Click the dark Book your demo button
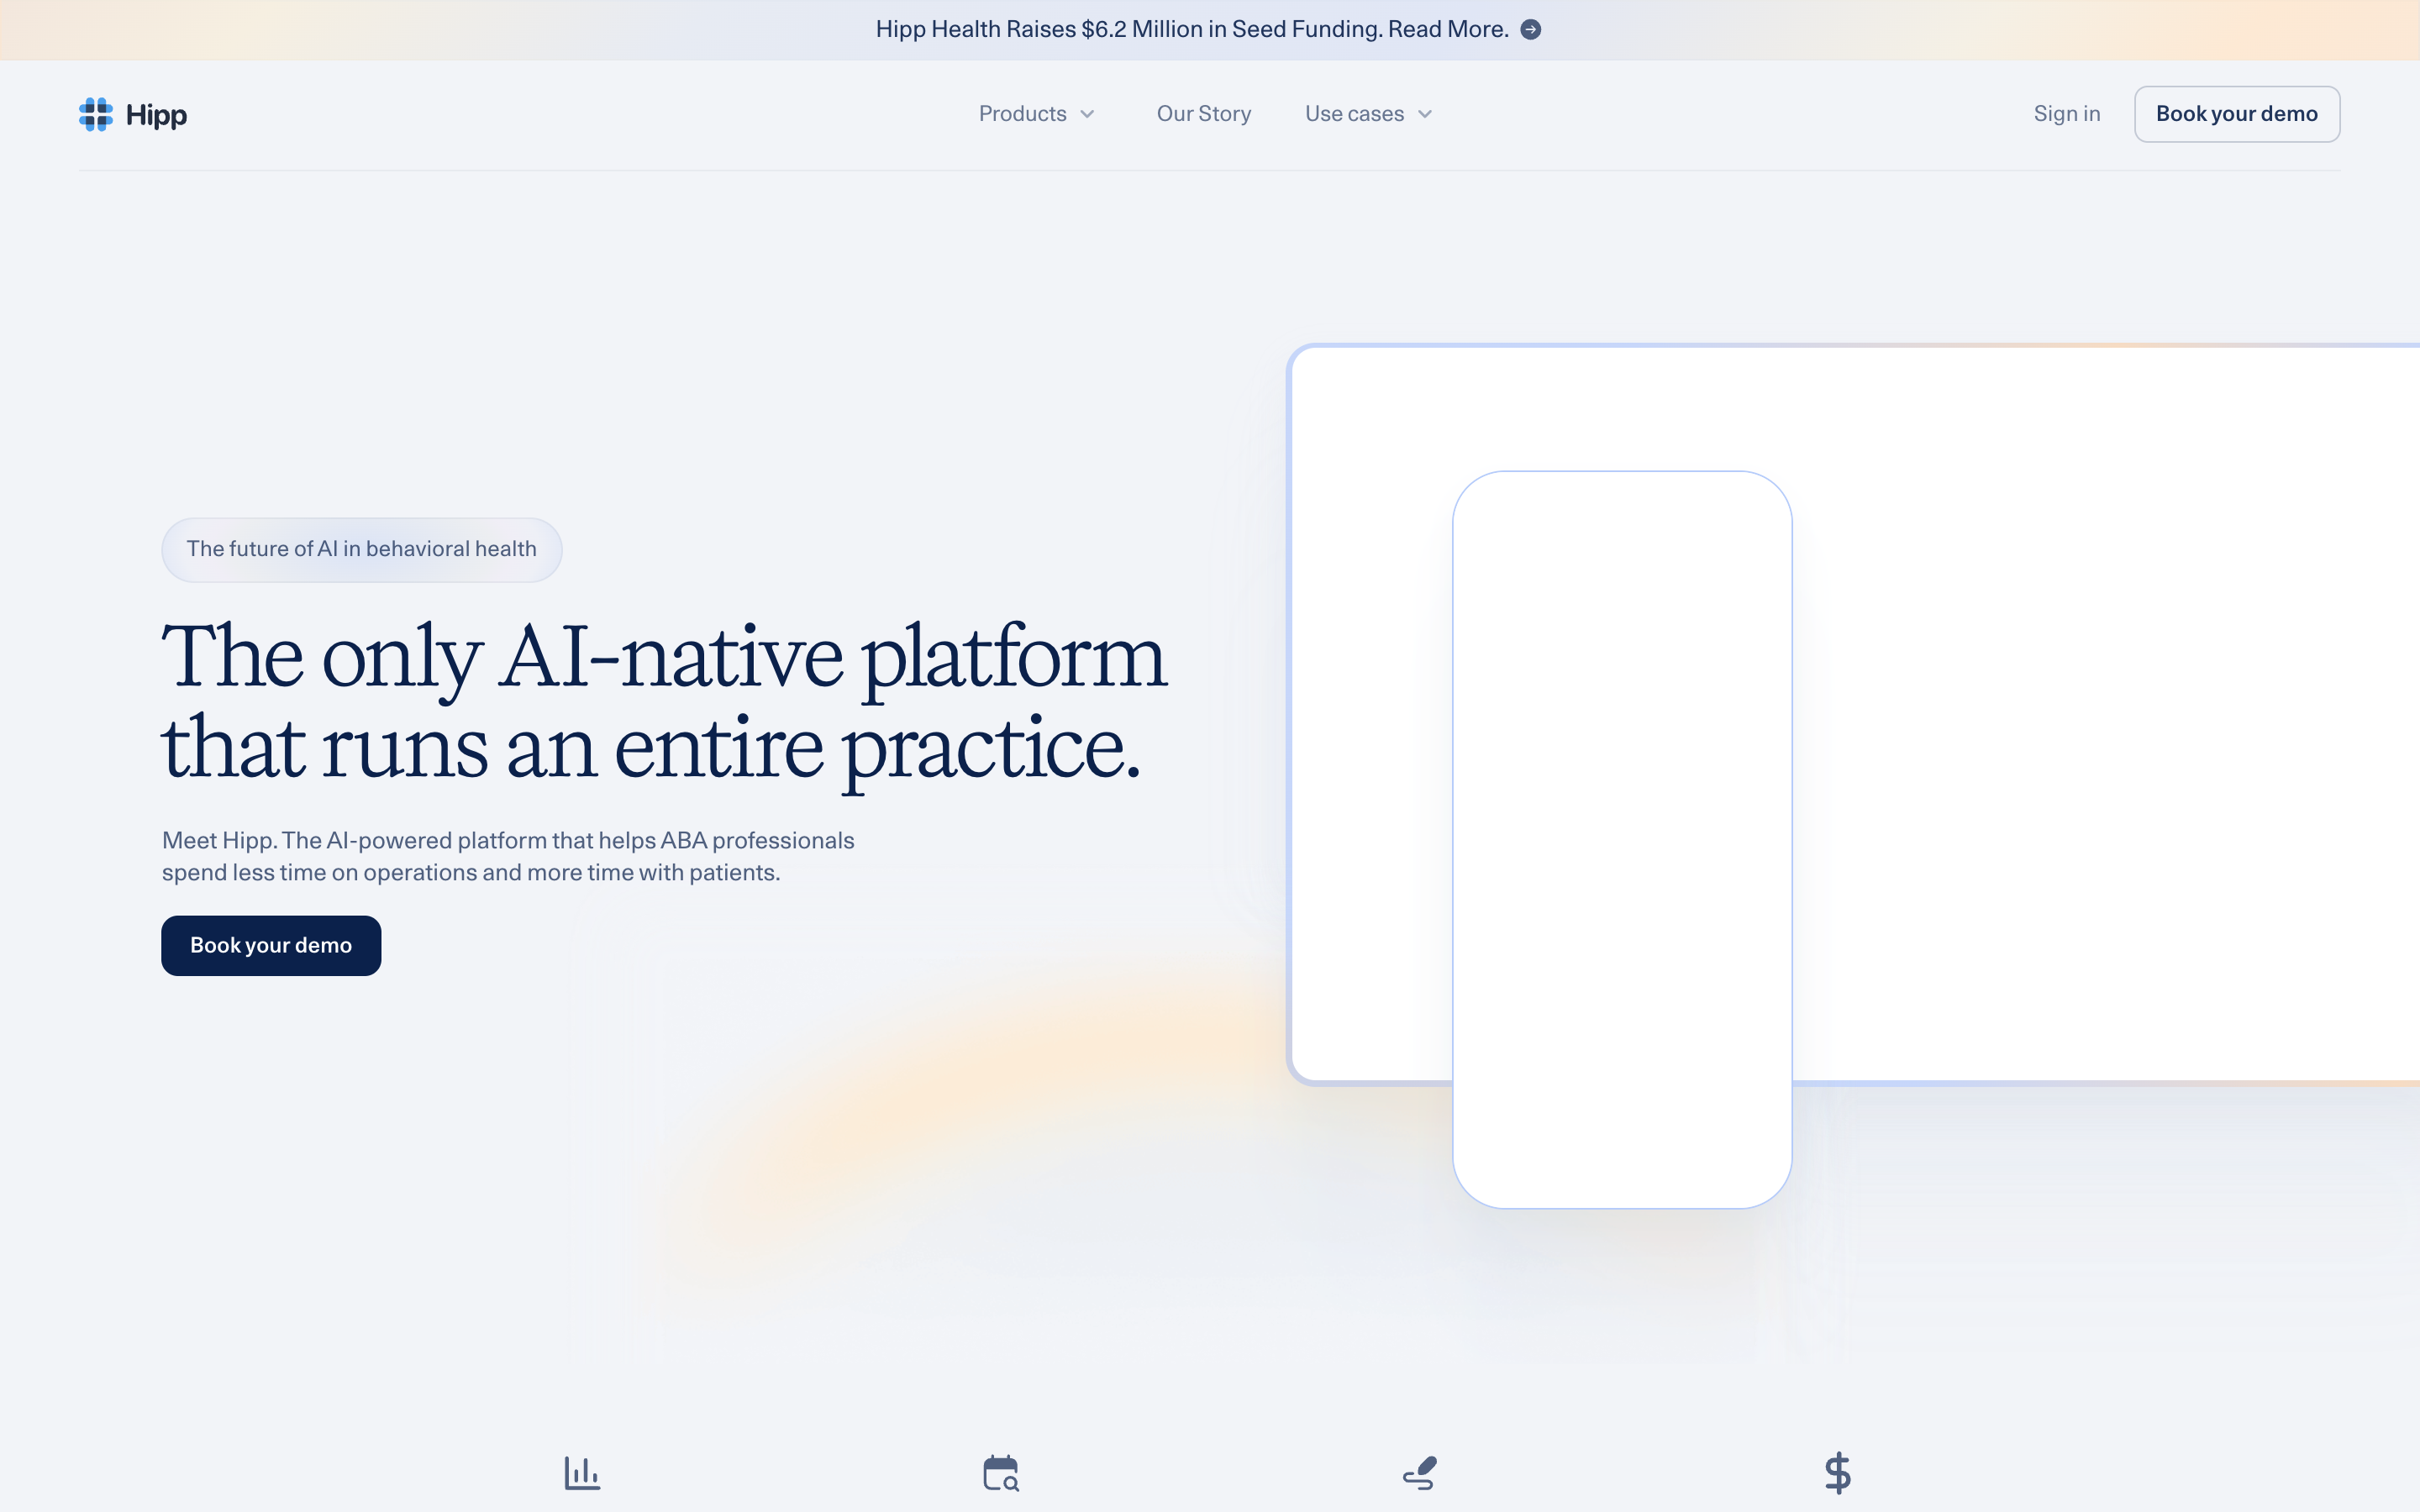This screenshot has width=2420, height=1512. (271, 945)
